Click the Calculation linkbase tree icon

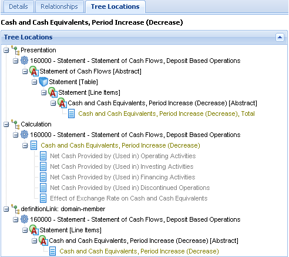[15, 124]
